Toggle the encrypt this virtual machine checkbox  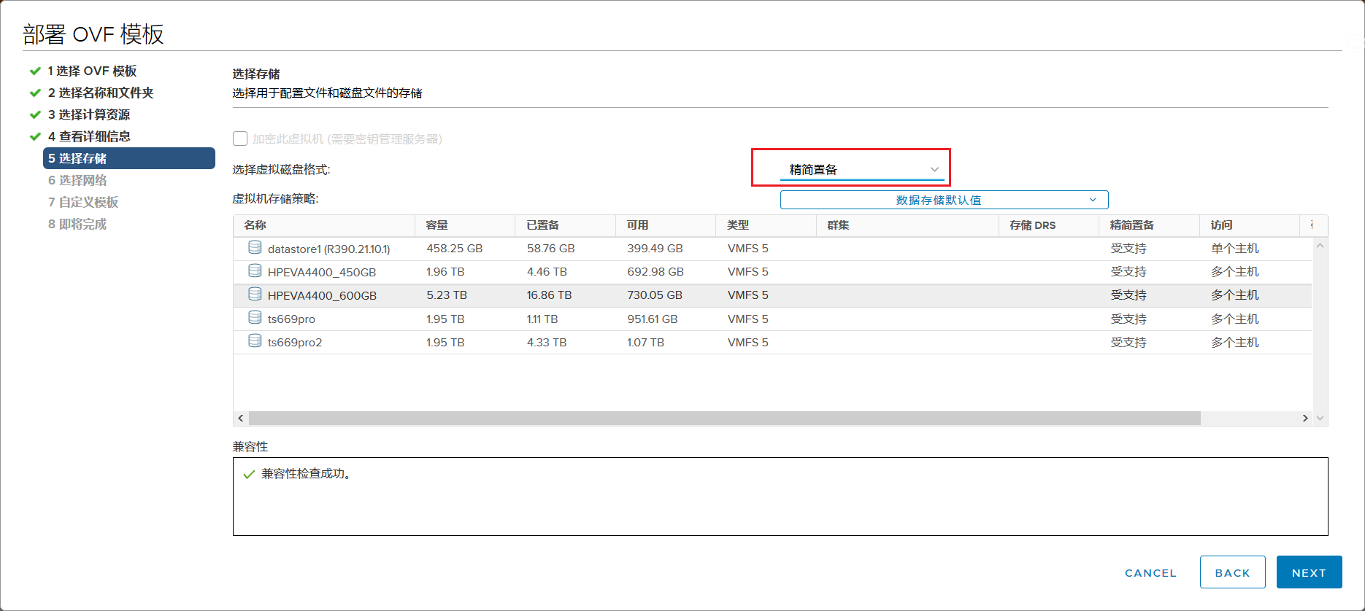240,139
